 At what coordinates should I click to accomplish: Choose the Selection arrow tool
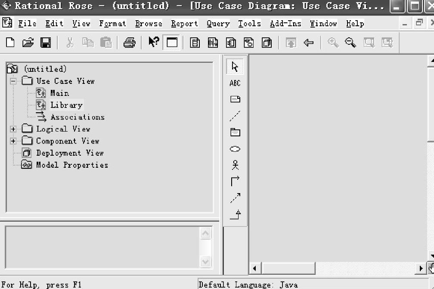(x=235, y=67)
